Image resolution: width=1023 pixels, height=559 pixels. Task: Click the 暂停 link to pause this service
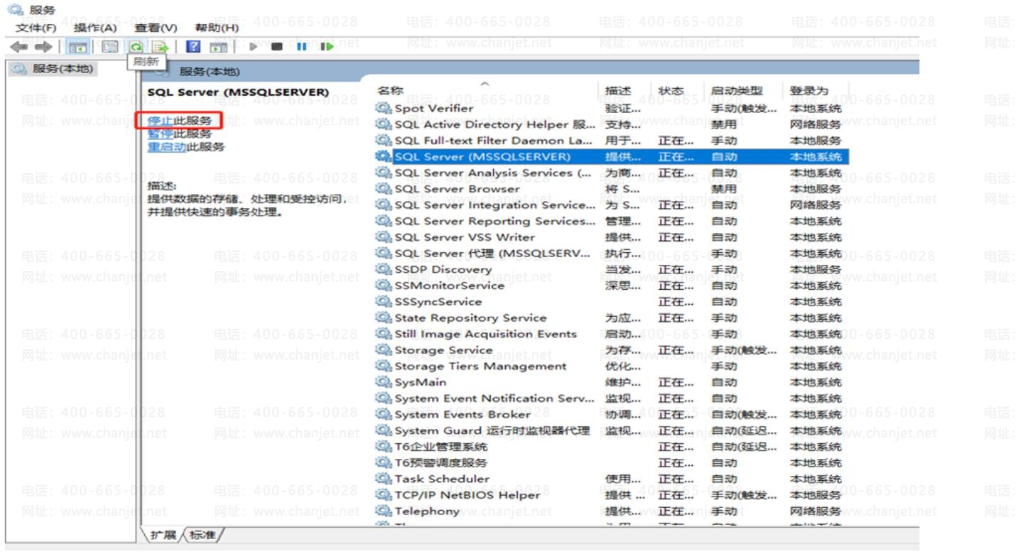pyautogui.click(x=161, y=134)
